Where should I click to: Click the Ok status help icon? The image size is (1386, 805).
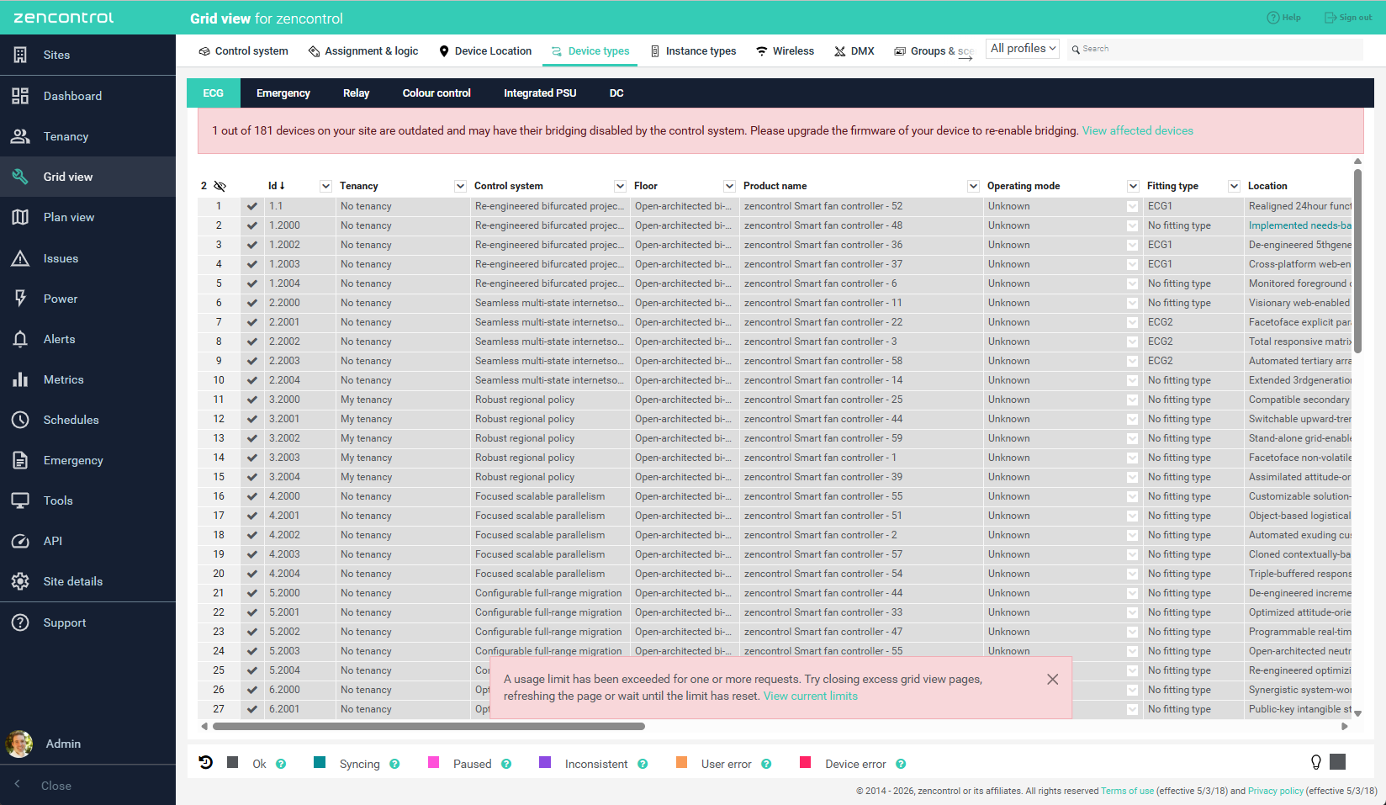click(x=281, y=764)
